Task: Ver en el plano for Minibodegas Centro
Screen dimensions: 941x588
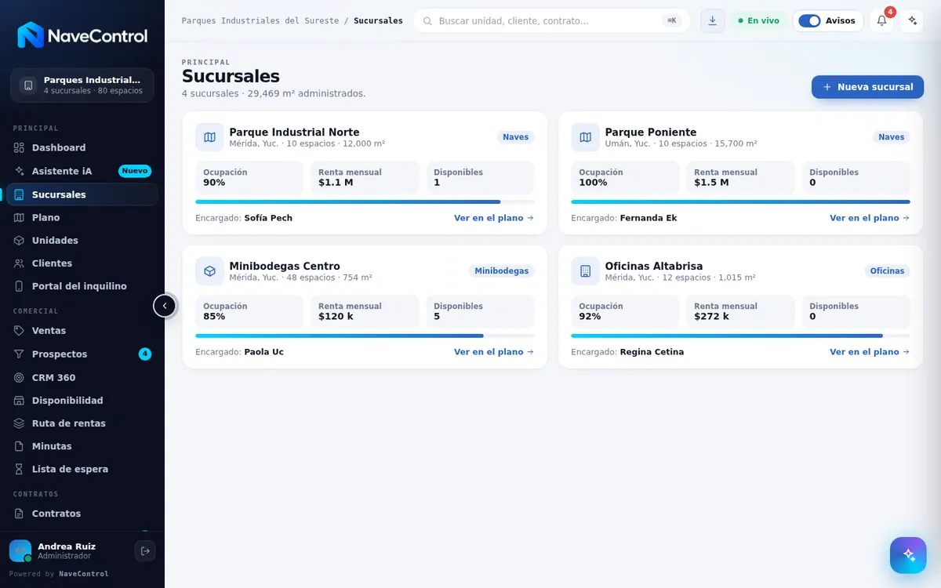Action: 494,352
